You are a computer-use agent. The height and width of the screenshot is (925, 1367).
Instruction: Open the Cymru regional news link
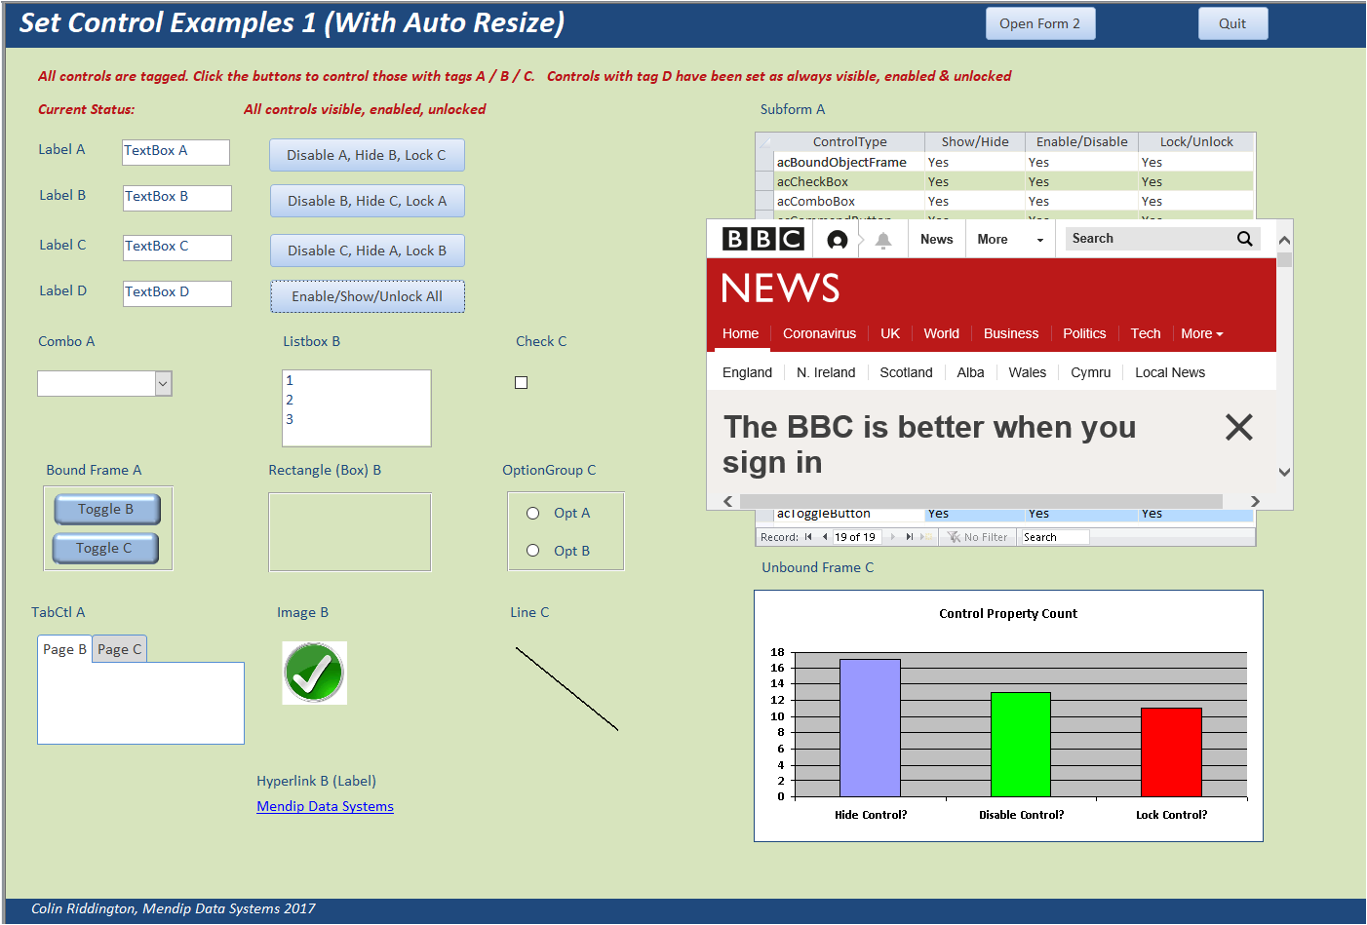click(x=1090, y=372)
